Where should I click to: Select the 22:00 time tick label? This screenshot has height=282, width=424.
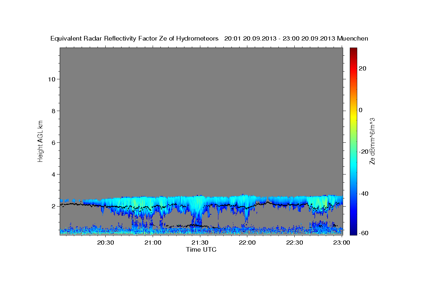coord(247,243)
